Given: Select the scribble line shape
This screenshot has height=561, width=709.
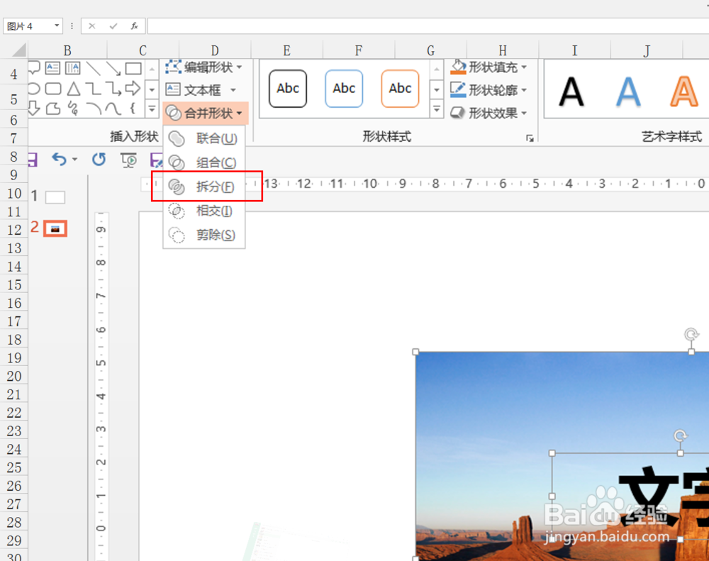Looking at the screenshot, I should coord(73,109).
